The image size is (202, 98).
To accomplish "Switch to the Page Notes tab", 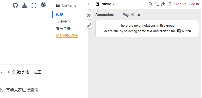I will tap(131, 15).
